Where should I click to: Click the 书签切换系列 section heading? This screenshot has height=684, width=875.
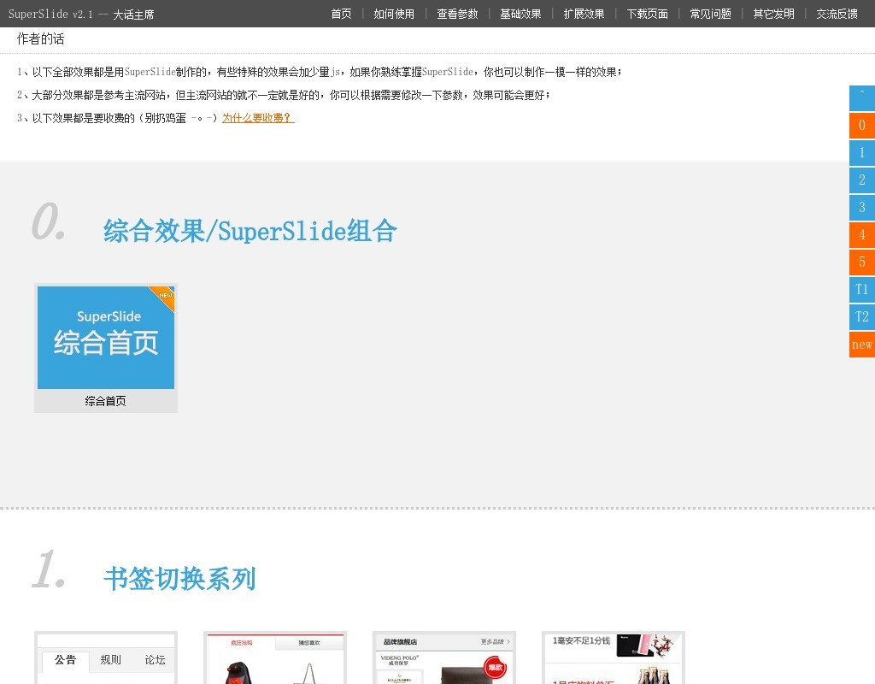click(179, 579)
